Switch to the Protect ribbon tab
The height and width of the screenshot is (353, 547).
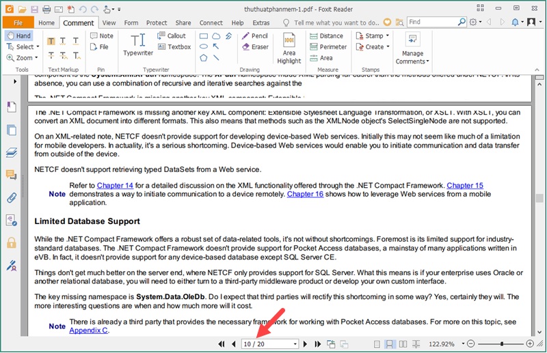(156, 23)
